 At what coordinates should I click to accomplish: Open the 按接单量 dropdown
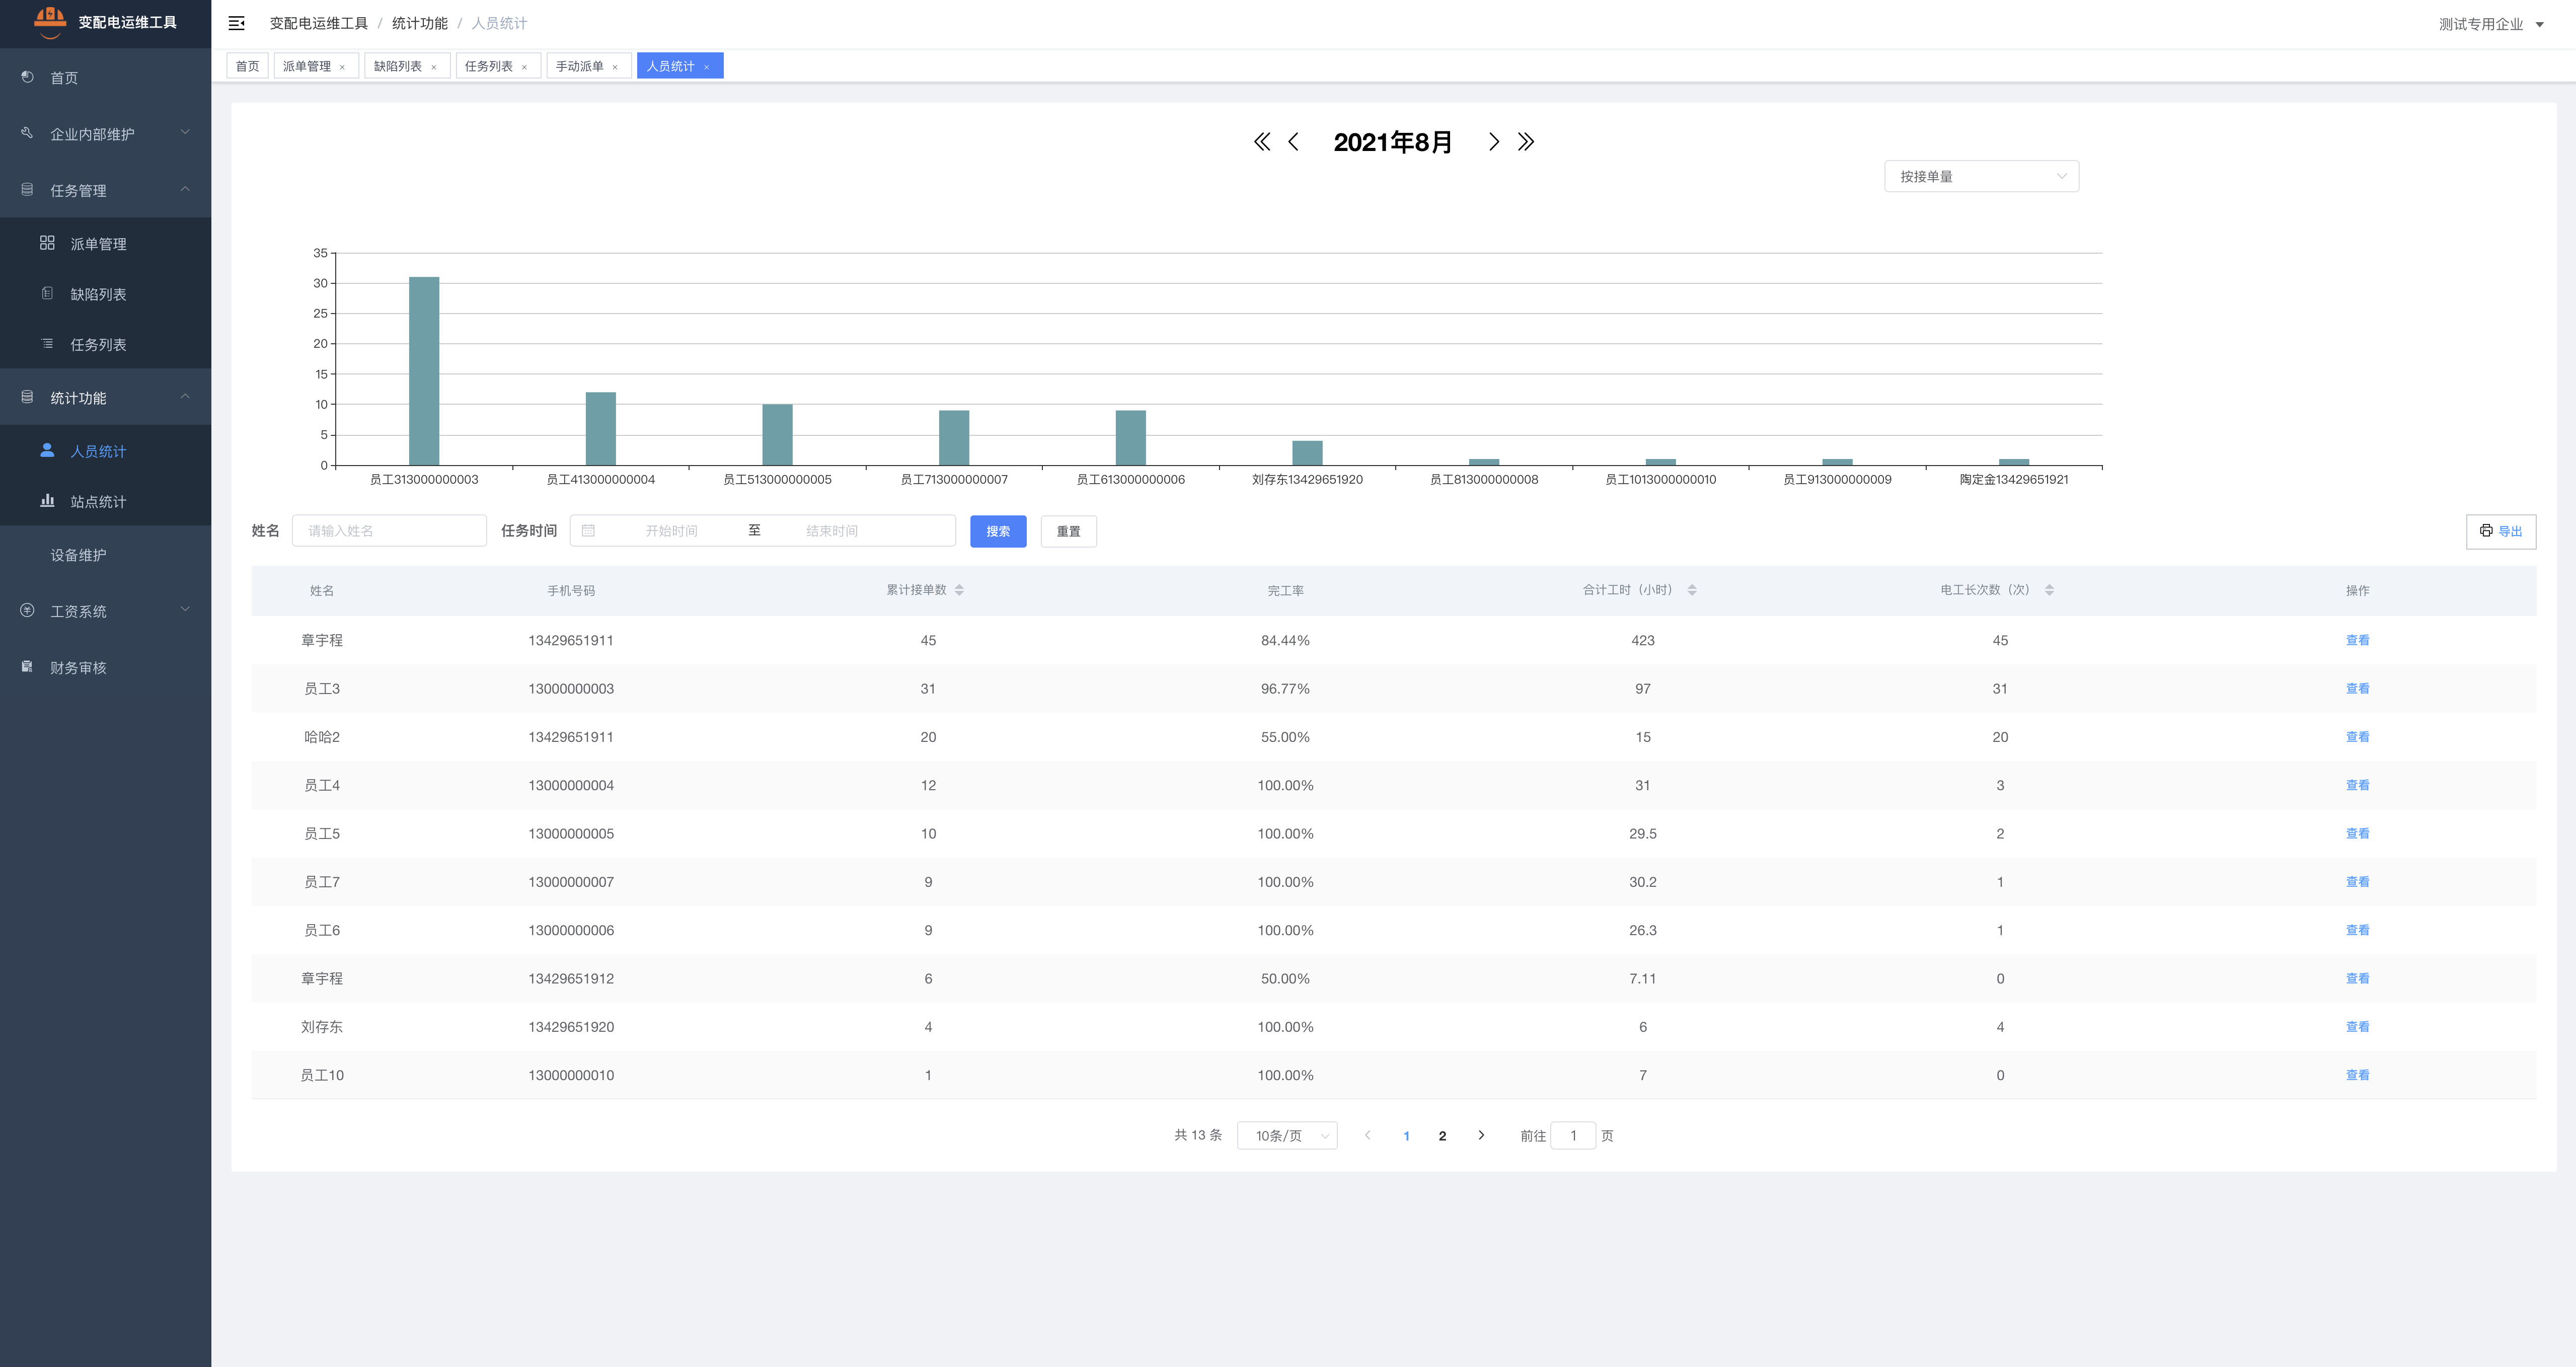(1981, 177)
